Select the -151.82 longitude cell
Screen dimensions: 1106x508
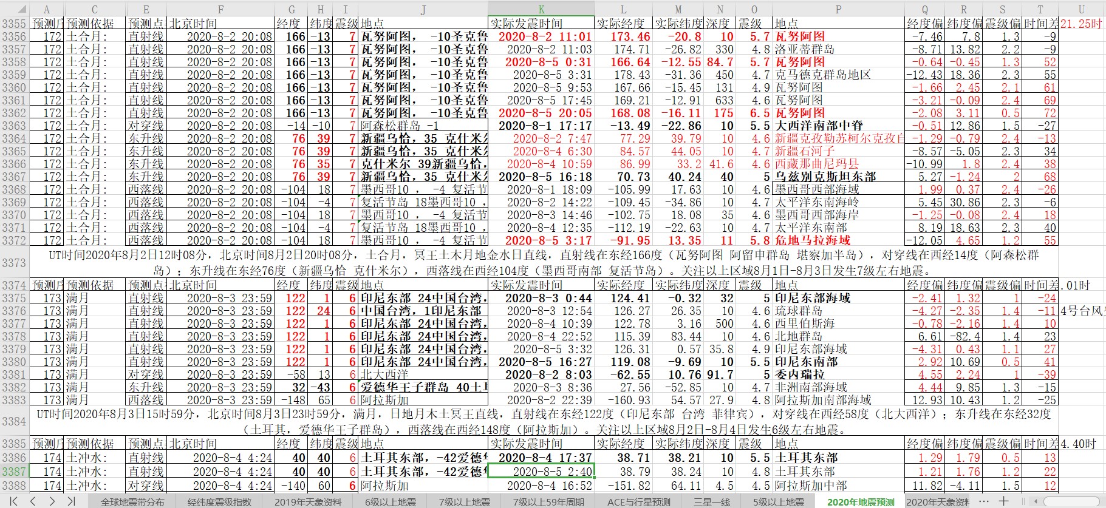click(x=623, y=486)
